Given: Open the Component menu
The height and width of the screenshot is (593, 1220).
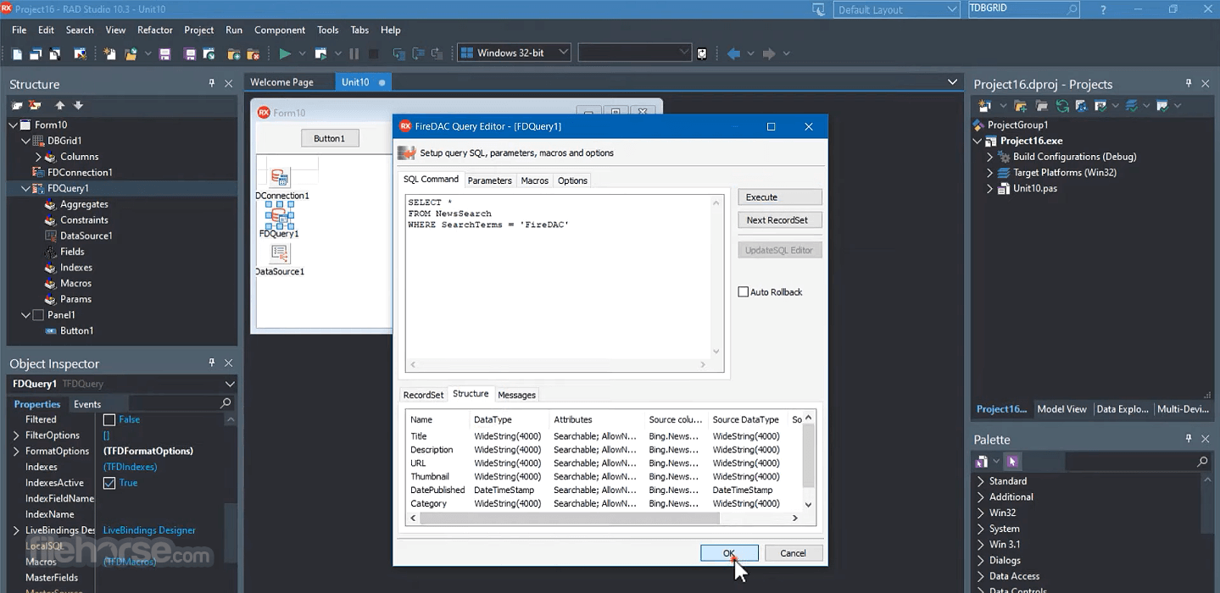Looking at the screenshot, I should pos(280,30).
